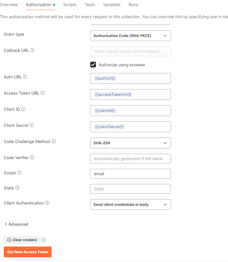Click info icon next to Callback URL
The width and height of the screenshot is (228, 262).
coord(33,50)
